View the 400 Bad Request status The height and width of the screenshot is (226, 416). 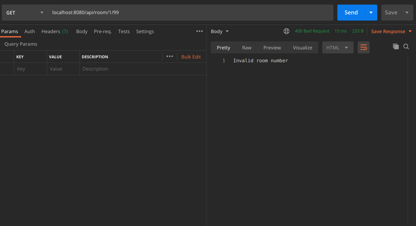click(x=312, y=31)
